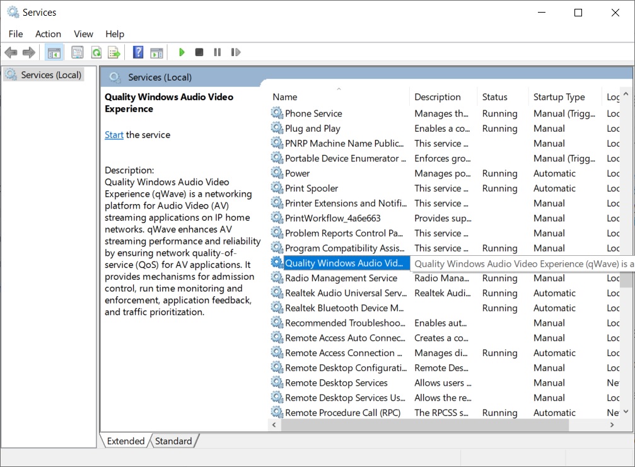Toggle Show/Hide Console Tree icon
The height and width of the screenshot is (467, 635).
coord(54,52)
